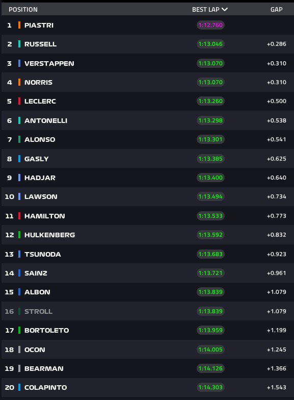The height and width of the screenshot is (400, 294).
Task: Click Hamilton's 1:13.533 lap time badge
Action: tap(210, 216)
